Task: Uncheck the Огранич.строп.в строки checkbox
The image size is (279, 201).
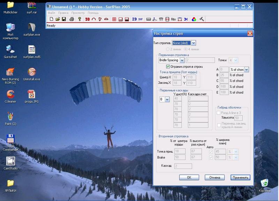Action: pos(168,66)
